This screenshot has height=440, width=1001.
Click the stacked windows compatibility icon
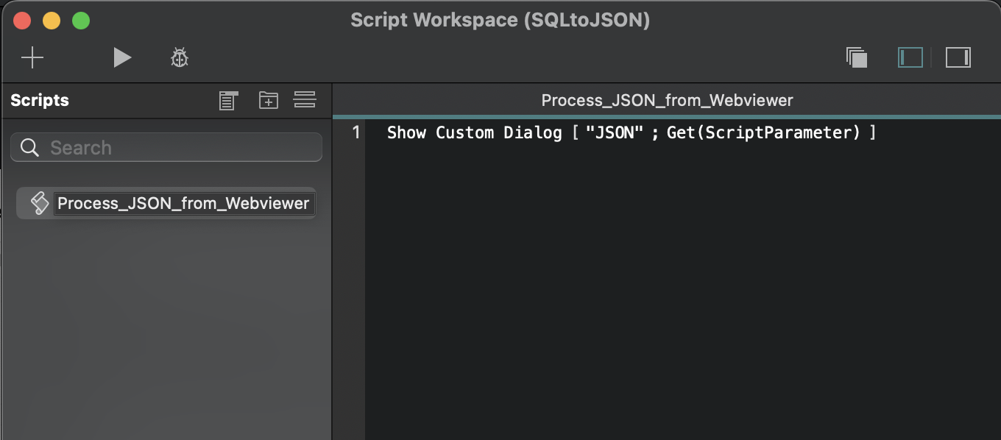[857, 57]
